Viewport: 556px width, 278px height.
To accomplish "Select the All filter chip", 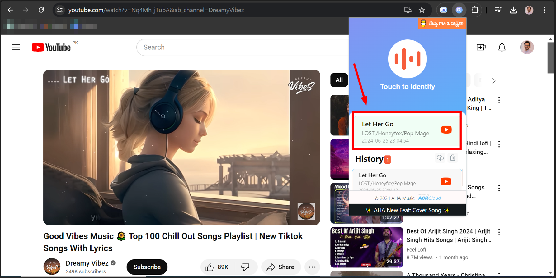I will coord(339,80).
